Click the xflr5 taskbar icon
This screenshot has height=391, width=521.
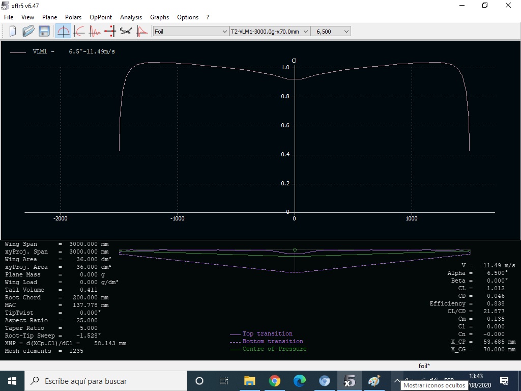click(350, 381)
